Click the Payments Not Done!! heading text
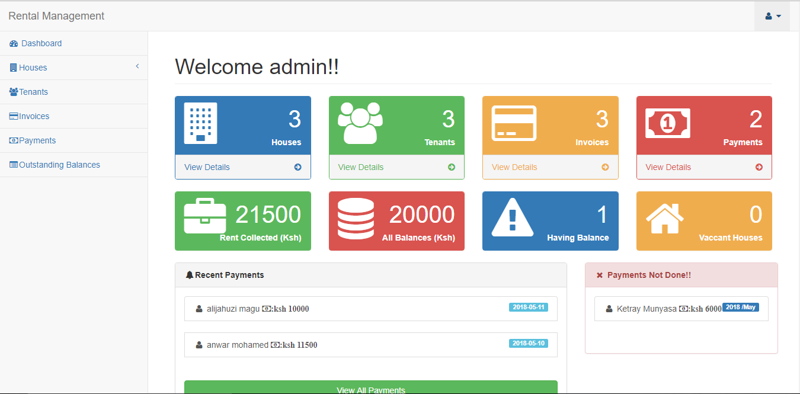The height and width of the screenshot is (394, 800). [649, 275]
